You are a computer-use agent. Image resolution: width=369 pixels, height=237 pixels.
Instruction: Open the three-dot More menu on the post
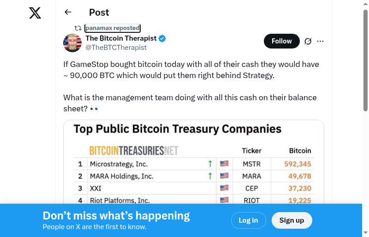tap(321, 41)
